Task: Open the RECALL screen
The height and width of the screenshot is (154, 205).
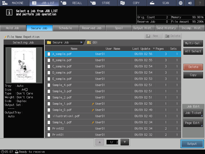Action: point(73,3)
